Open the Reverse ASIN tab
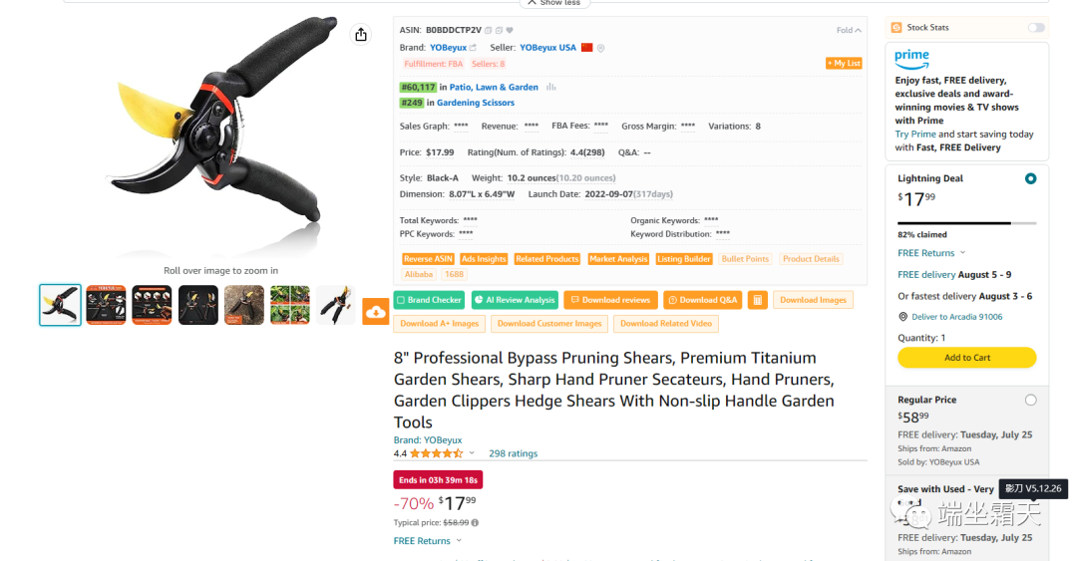1077x561 pixels. [x=428, y=259]
